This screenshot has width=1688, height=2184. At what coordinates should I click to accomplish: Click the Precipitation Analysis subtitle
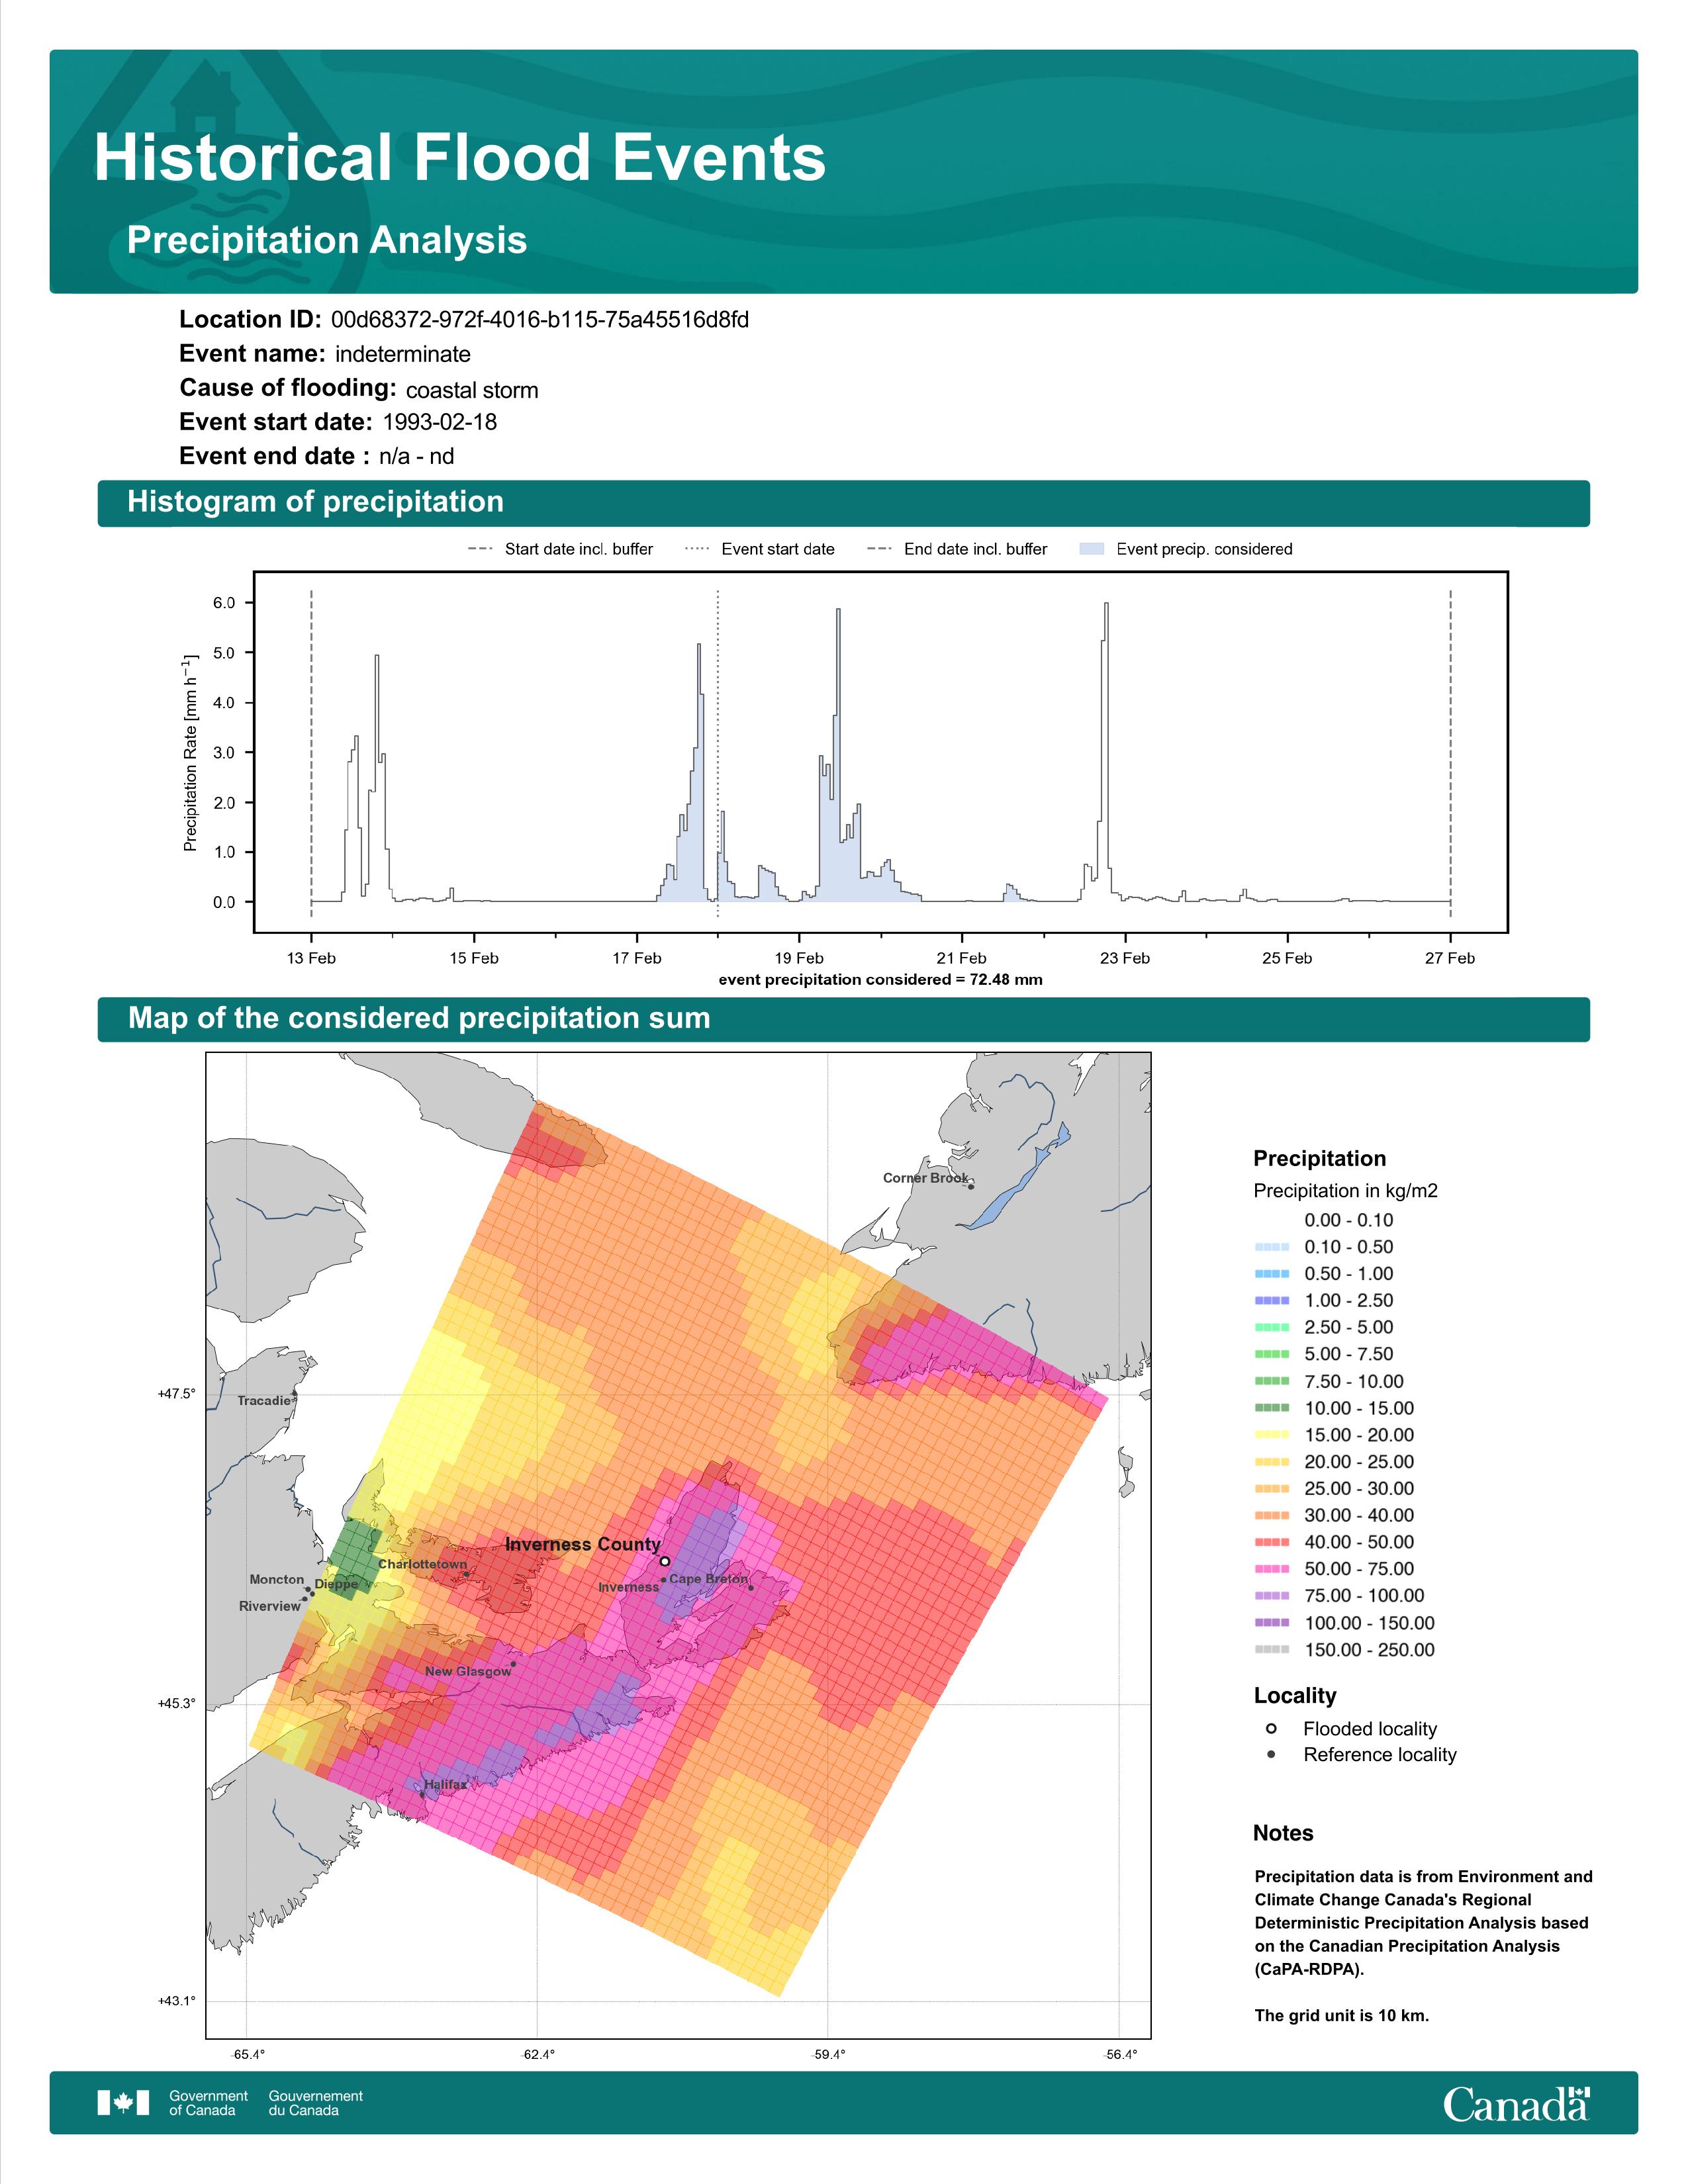point(327,240)
